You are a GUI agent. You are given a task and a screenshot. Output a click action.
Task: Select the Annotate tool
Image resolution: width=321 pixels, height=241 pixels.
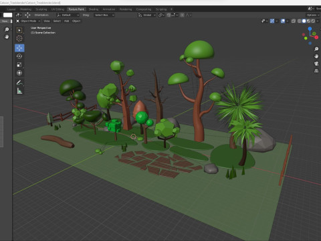pos(19,83)
